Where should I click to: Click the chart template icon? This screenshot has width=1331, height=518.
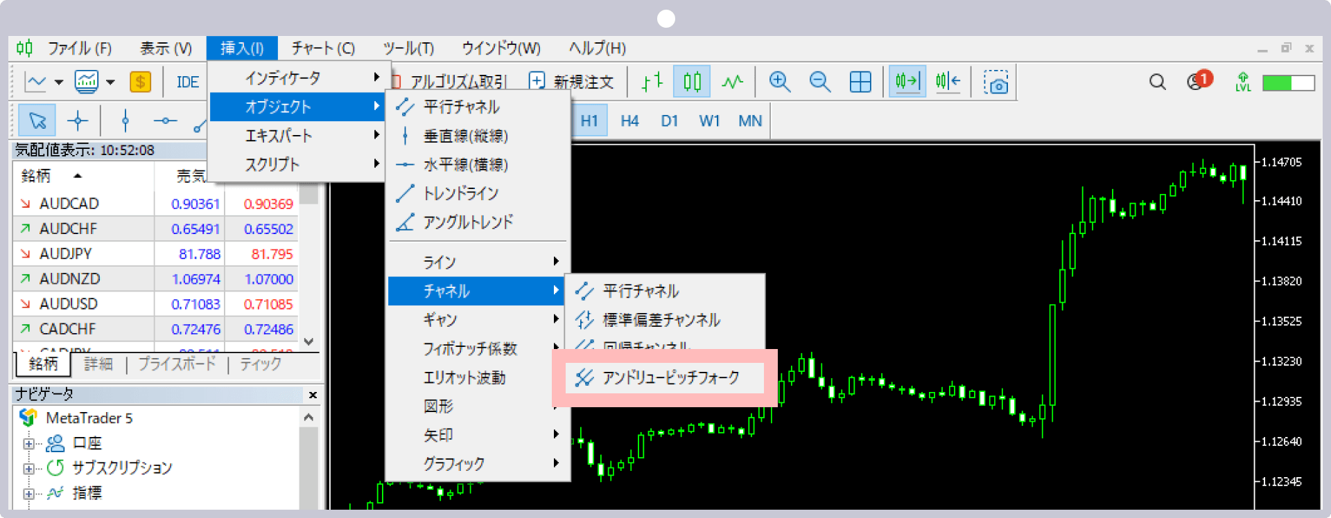tap(87, 82)
